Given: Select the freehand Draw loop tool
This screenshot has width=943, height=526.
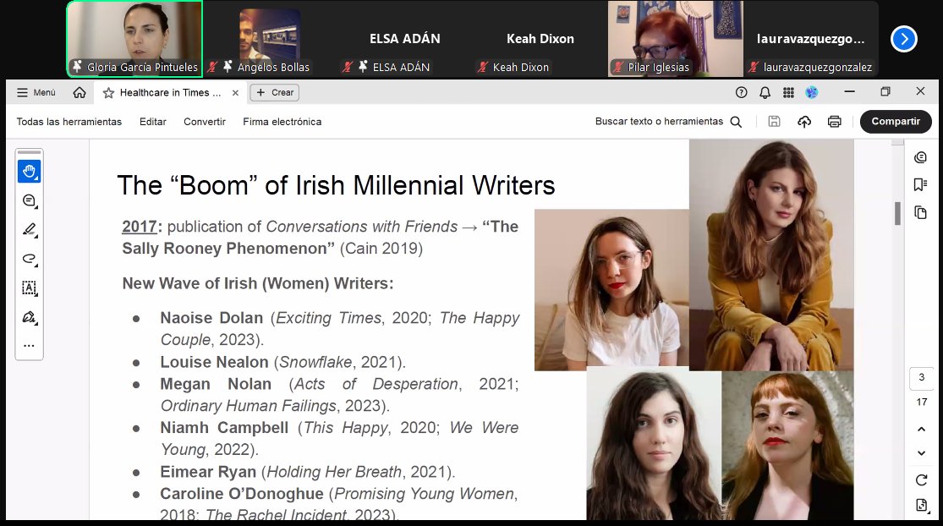Looking at the screenshot, I should coord(30,259).
